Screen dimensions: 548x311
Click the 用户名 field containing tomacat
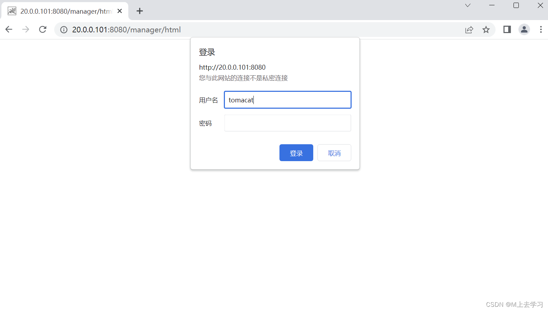click(288, 100)
